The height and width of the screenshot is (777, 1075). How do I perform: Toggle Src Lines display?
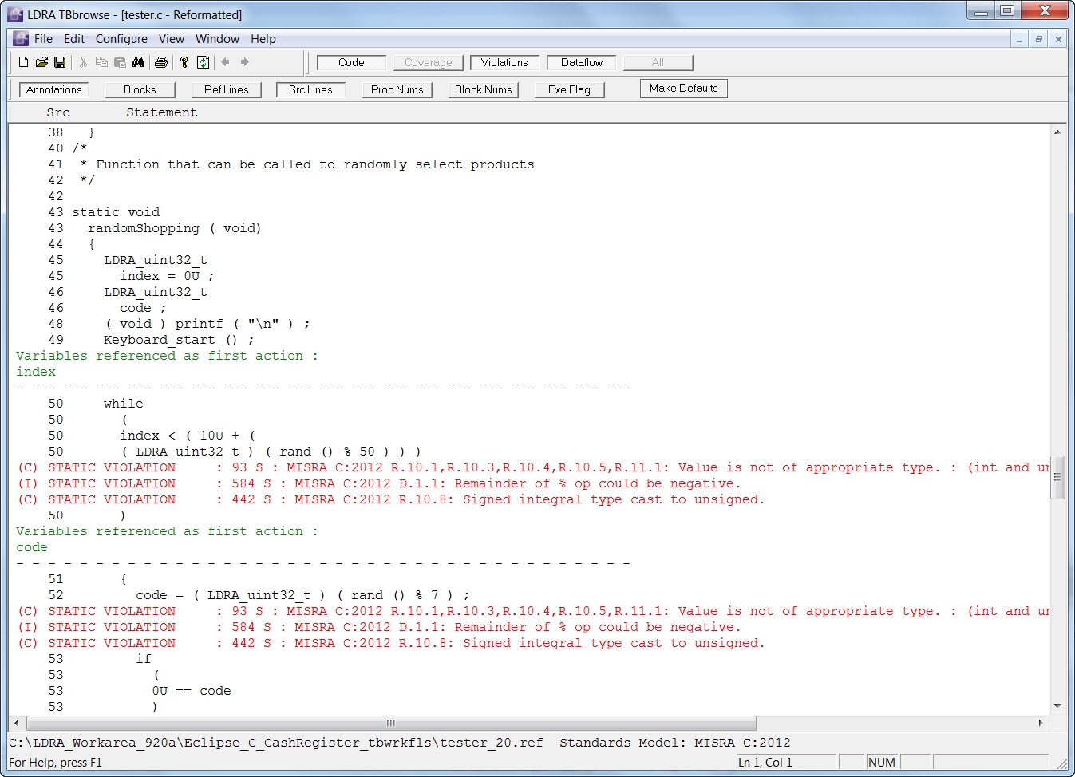(x=310, y=89)
